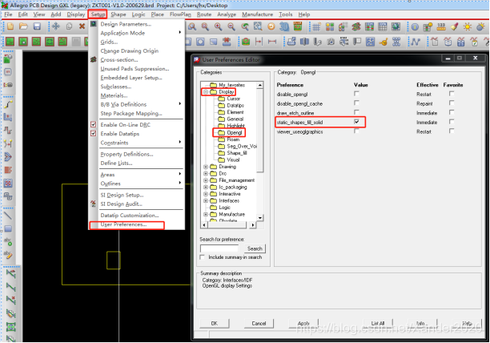Screen dimensions: 490x343
Task: Select the Edit Text abc pencil tool
Action: [8, 255]
